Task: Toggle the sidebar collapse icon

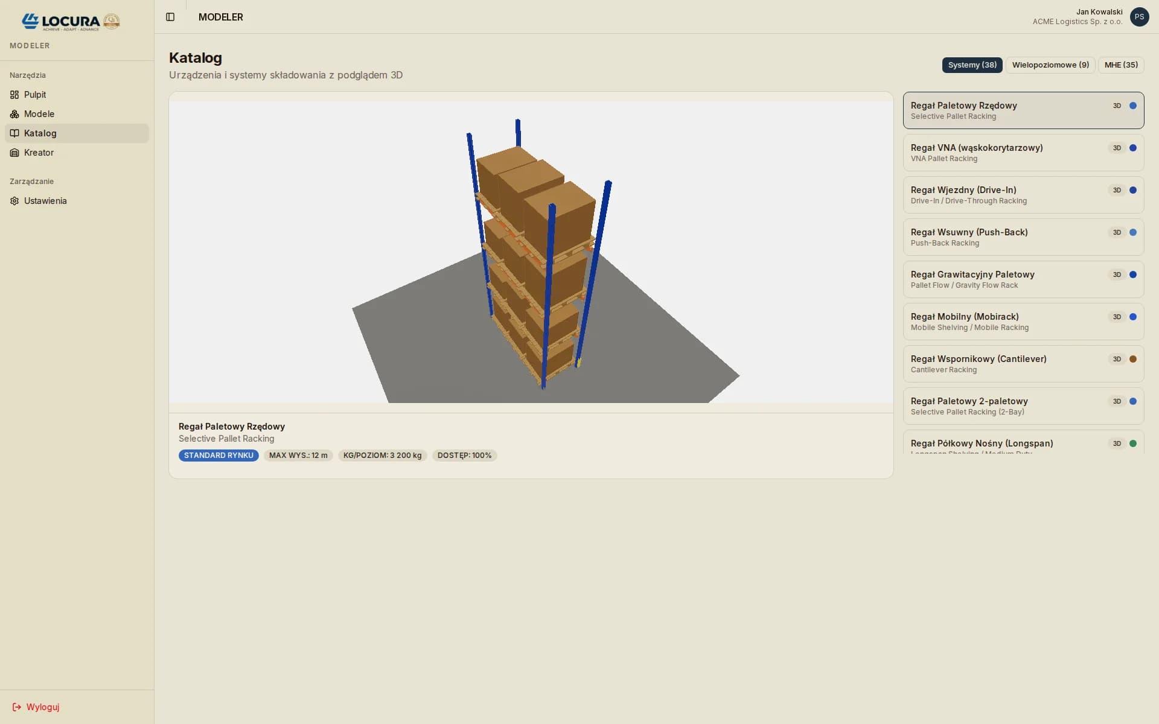Action: tap(170, 17)
